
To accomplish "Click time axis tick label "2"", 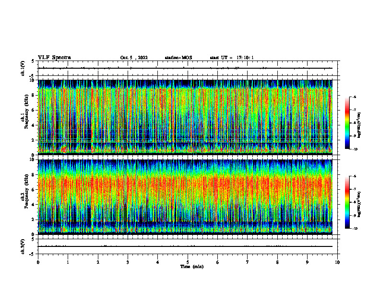I will (x=98, y=262).
